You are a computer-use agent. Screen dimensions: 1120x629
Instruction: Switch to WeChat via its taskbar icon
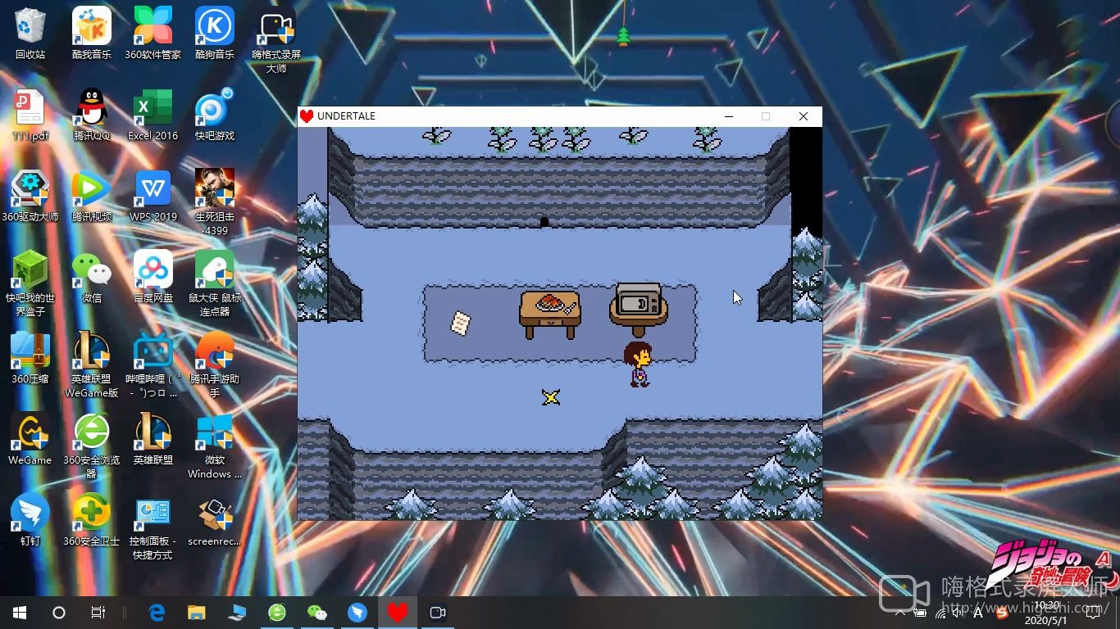pyautogui.click(x=316, y=613)
